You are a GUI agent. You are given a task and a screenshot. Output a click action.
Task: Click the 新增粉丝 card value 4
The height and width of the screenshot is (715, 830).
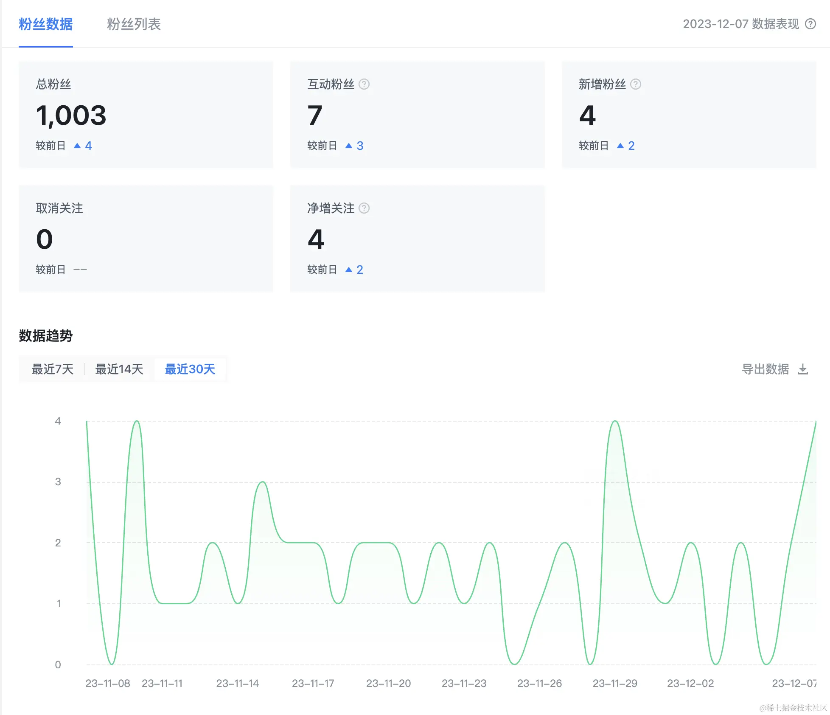[587, 115]
